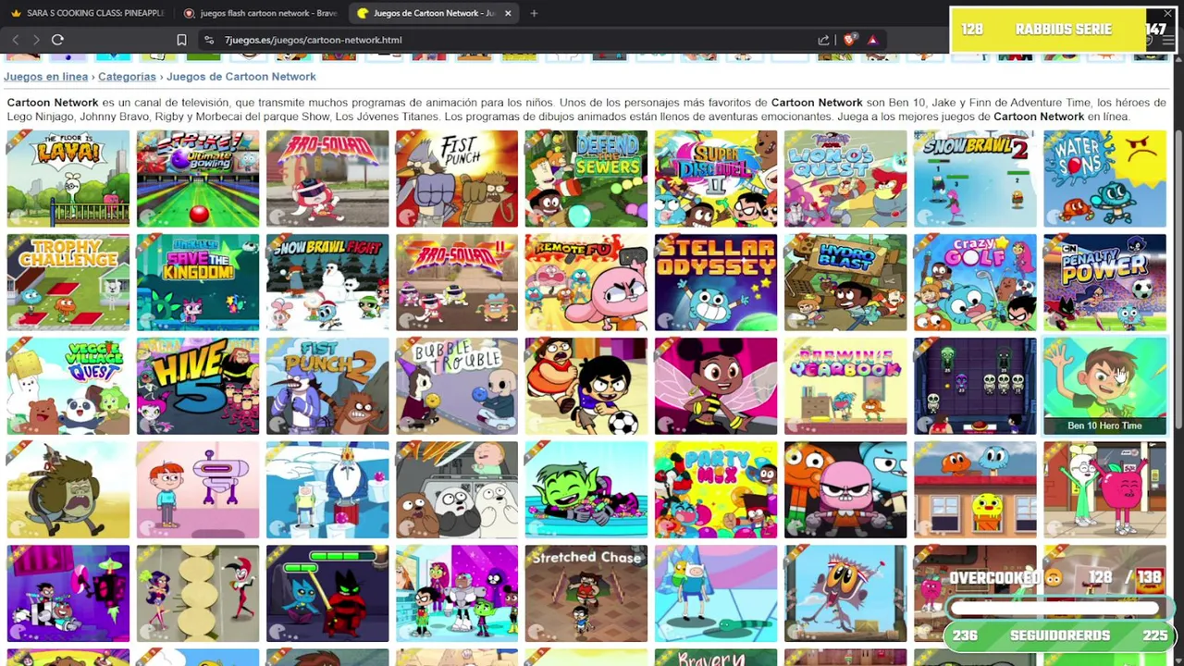Open the Hydro Blast game
Screen dimensions: 1184x666
coord(845,282)
